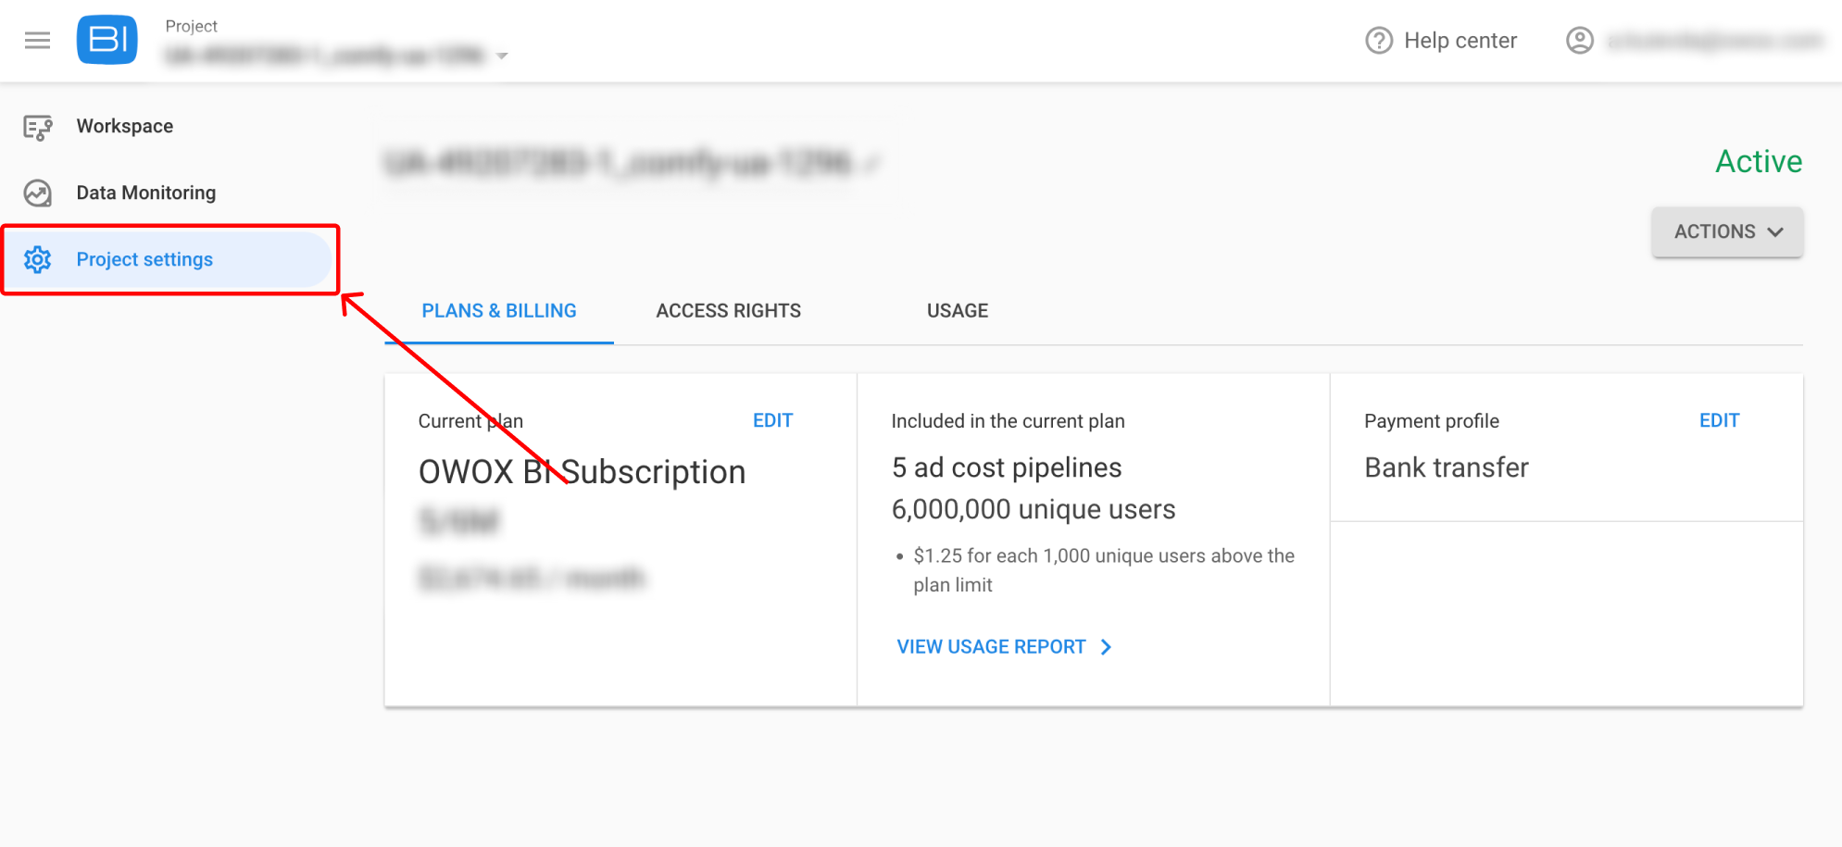The height and width of the screenshot is (847, 1842).
Task: Expand the ACTIONS dropdown button
Action: [x=1727, y=231]
